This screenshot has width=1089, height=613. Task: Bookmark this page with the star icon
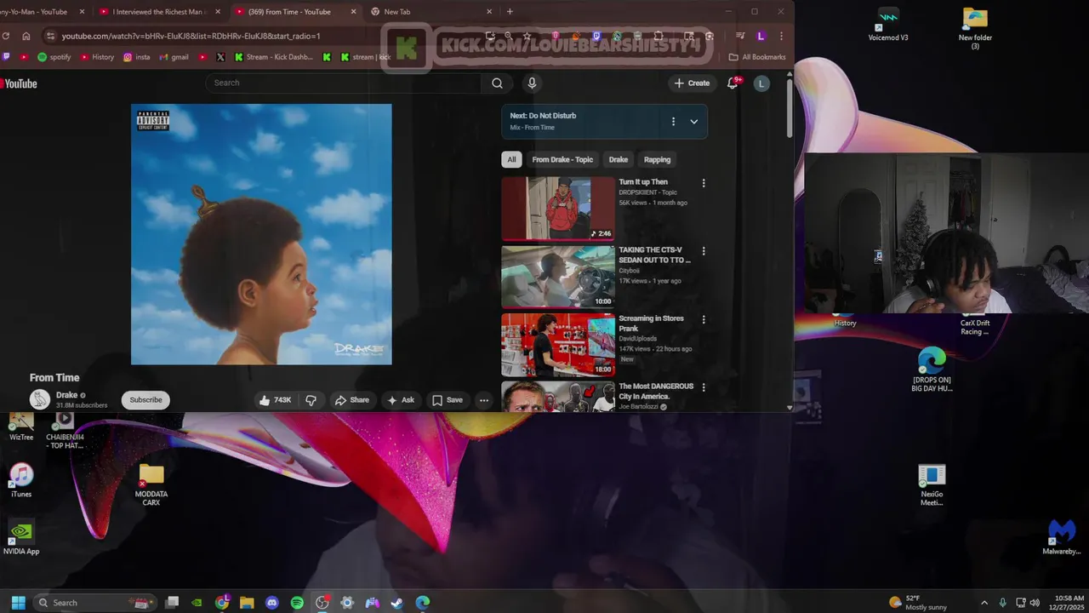(x=527, y=36)
